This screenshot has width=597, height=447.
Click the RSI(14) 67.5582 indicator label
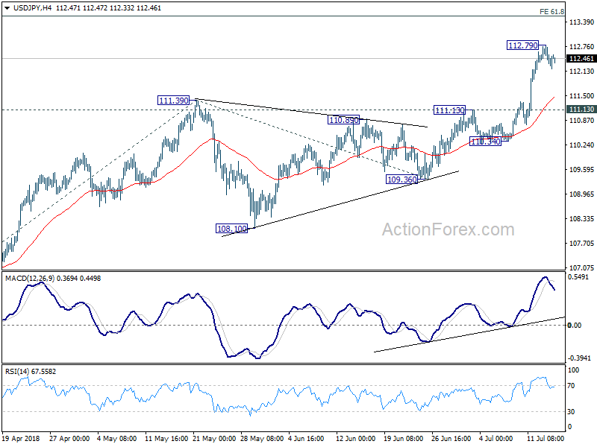31,371
